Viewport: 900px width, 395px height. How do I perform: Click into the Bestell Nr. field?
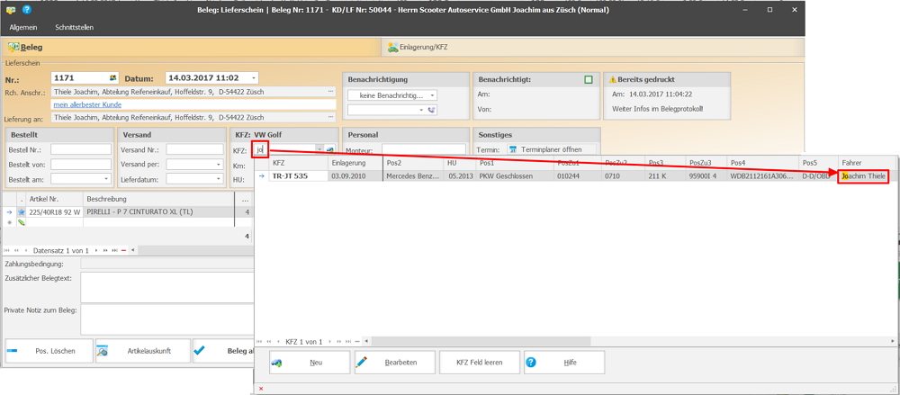pyautogui.click(x=81, y=149)
